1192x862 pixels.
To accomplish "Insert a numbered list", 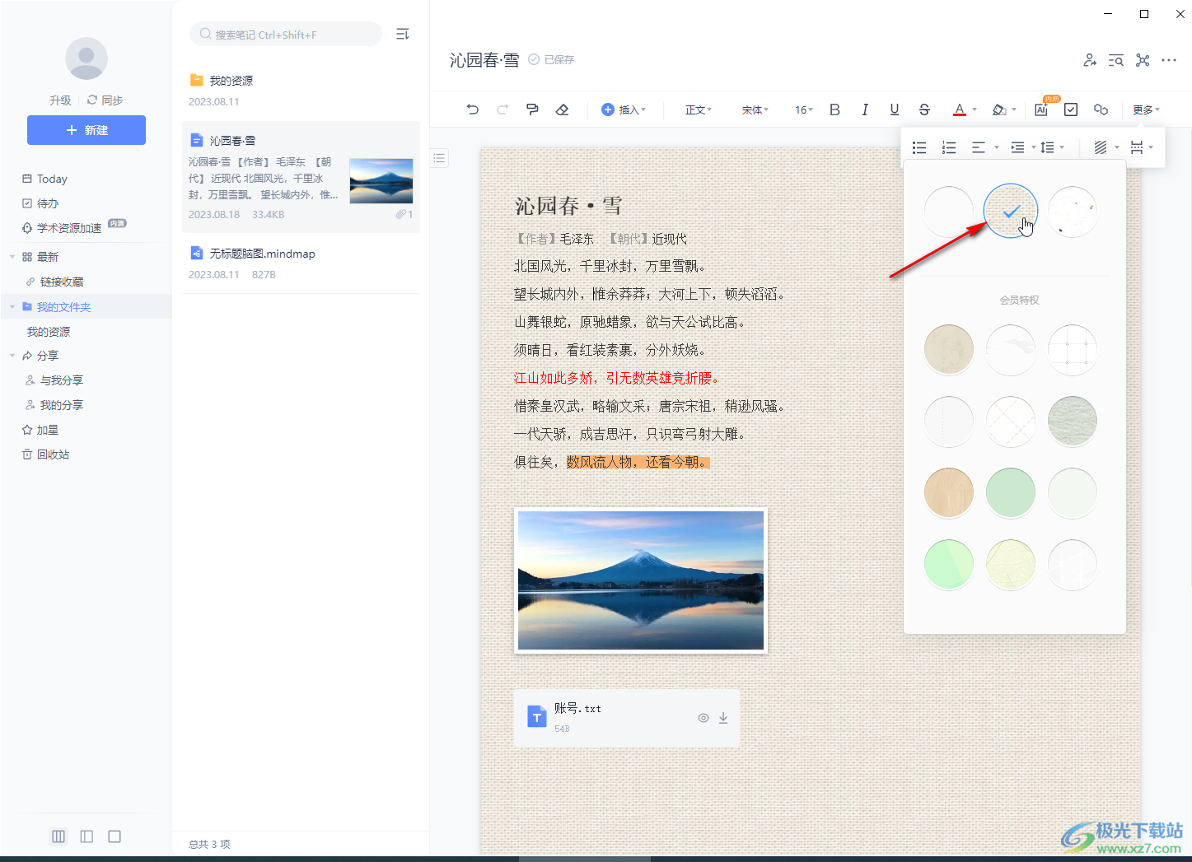I will 949,147.
